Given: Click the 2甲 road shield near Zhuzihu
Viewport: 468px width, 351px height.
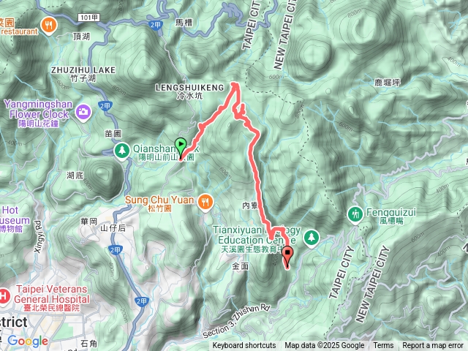Looking at the screenshot, I should tap(105, 106).
